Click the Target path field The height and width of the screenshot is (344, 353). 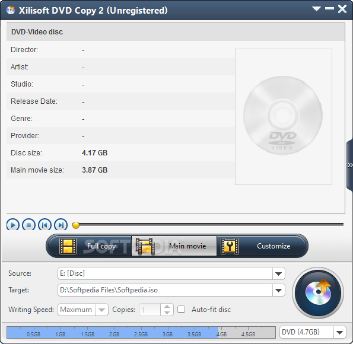165,290
